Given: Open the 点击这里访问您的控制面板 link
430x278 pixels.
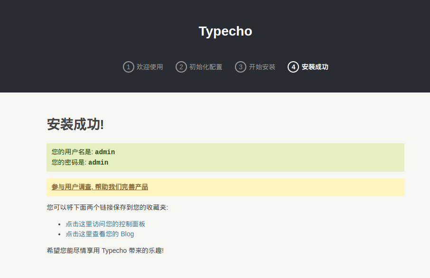Looking at the screenshot, I should [105, 224].
